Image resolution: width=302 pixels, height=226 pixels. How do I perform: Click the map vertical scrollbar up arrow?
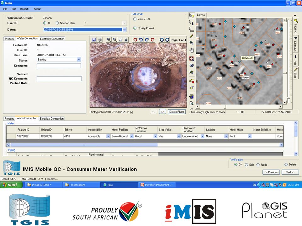tap(285, 20)
